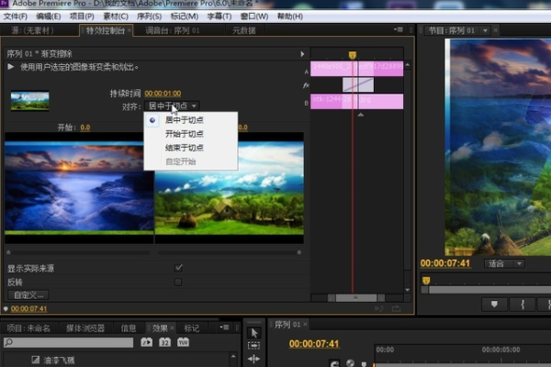Open the 项目(P) menu
551x367 pixels.
(82, 17)
